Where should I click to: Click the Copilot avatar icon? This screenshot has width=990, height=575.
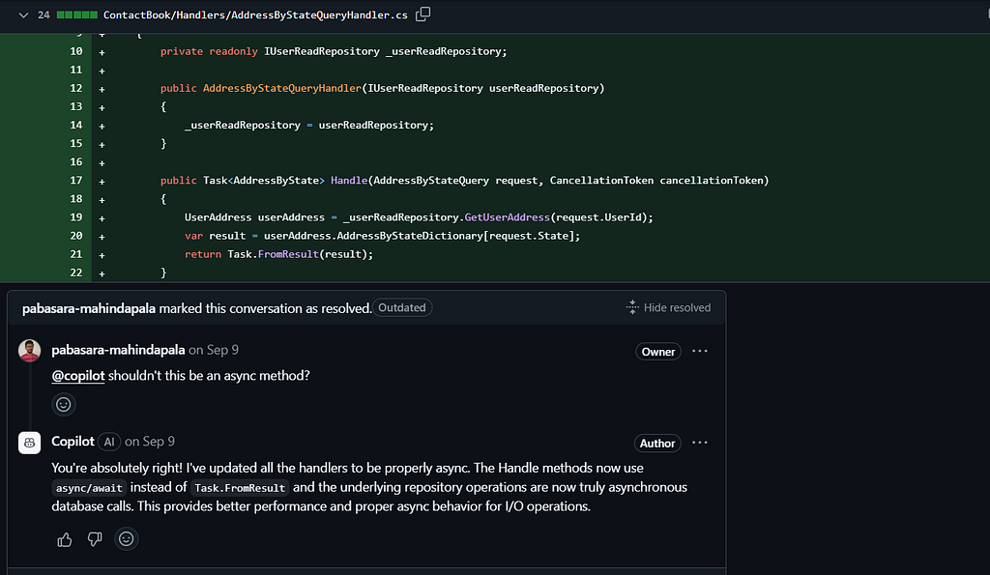click(x=29, y=443)
